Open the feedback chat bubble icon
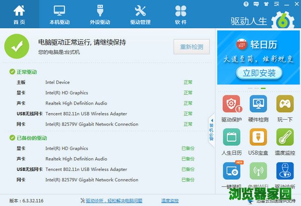The image size is (301, 206). click(255, 4)
